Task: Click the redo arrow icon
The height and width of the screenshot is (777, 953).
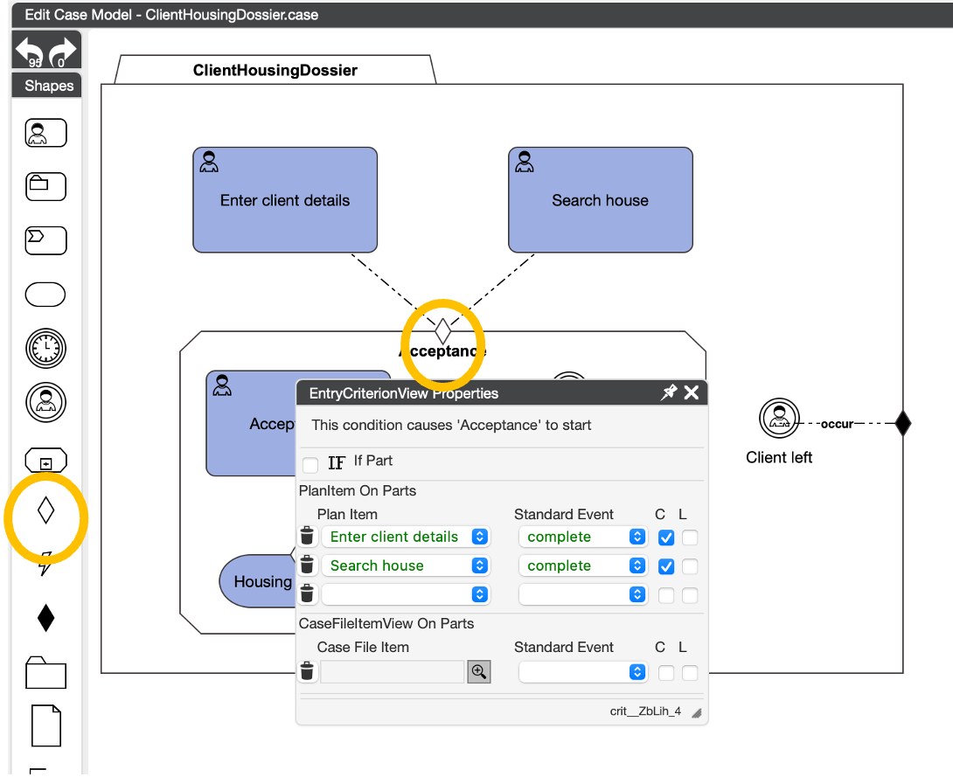Action: pos(63,50)
